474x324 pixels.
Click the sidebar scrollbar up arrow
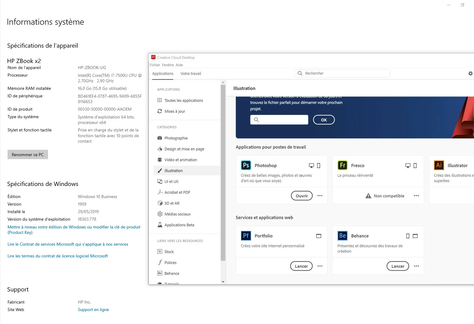223,82
